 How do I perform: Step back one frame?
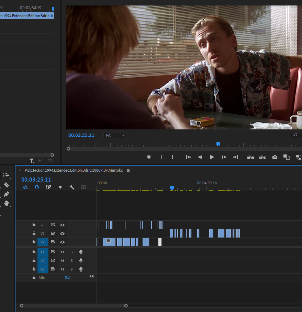200,157
